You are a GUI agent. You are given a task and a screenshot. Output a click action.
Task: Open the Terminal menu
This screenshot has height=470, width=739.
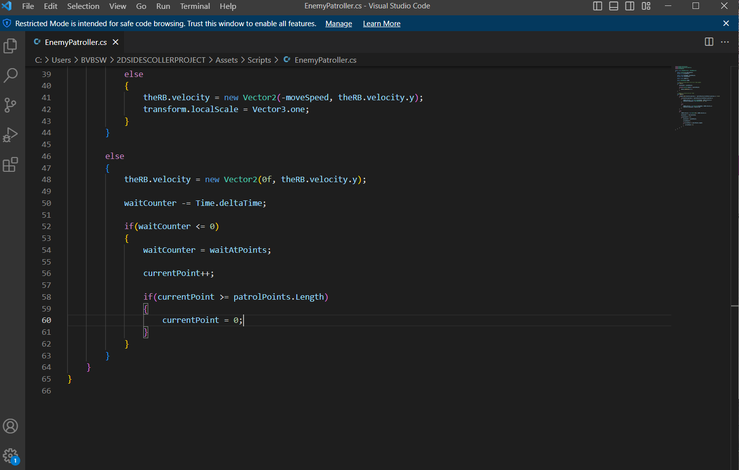195,6
